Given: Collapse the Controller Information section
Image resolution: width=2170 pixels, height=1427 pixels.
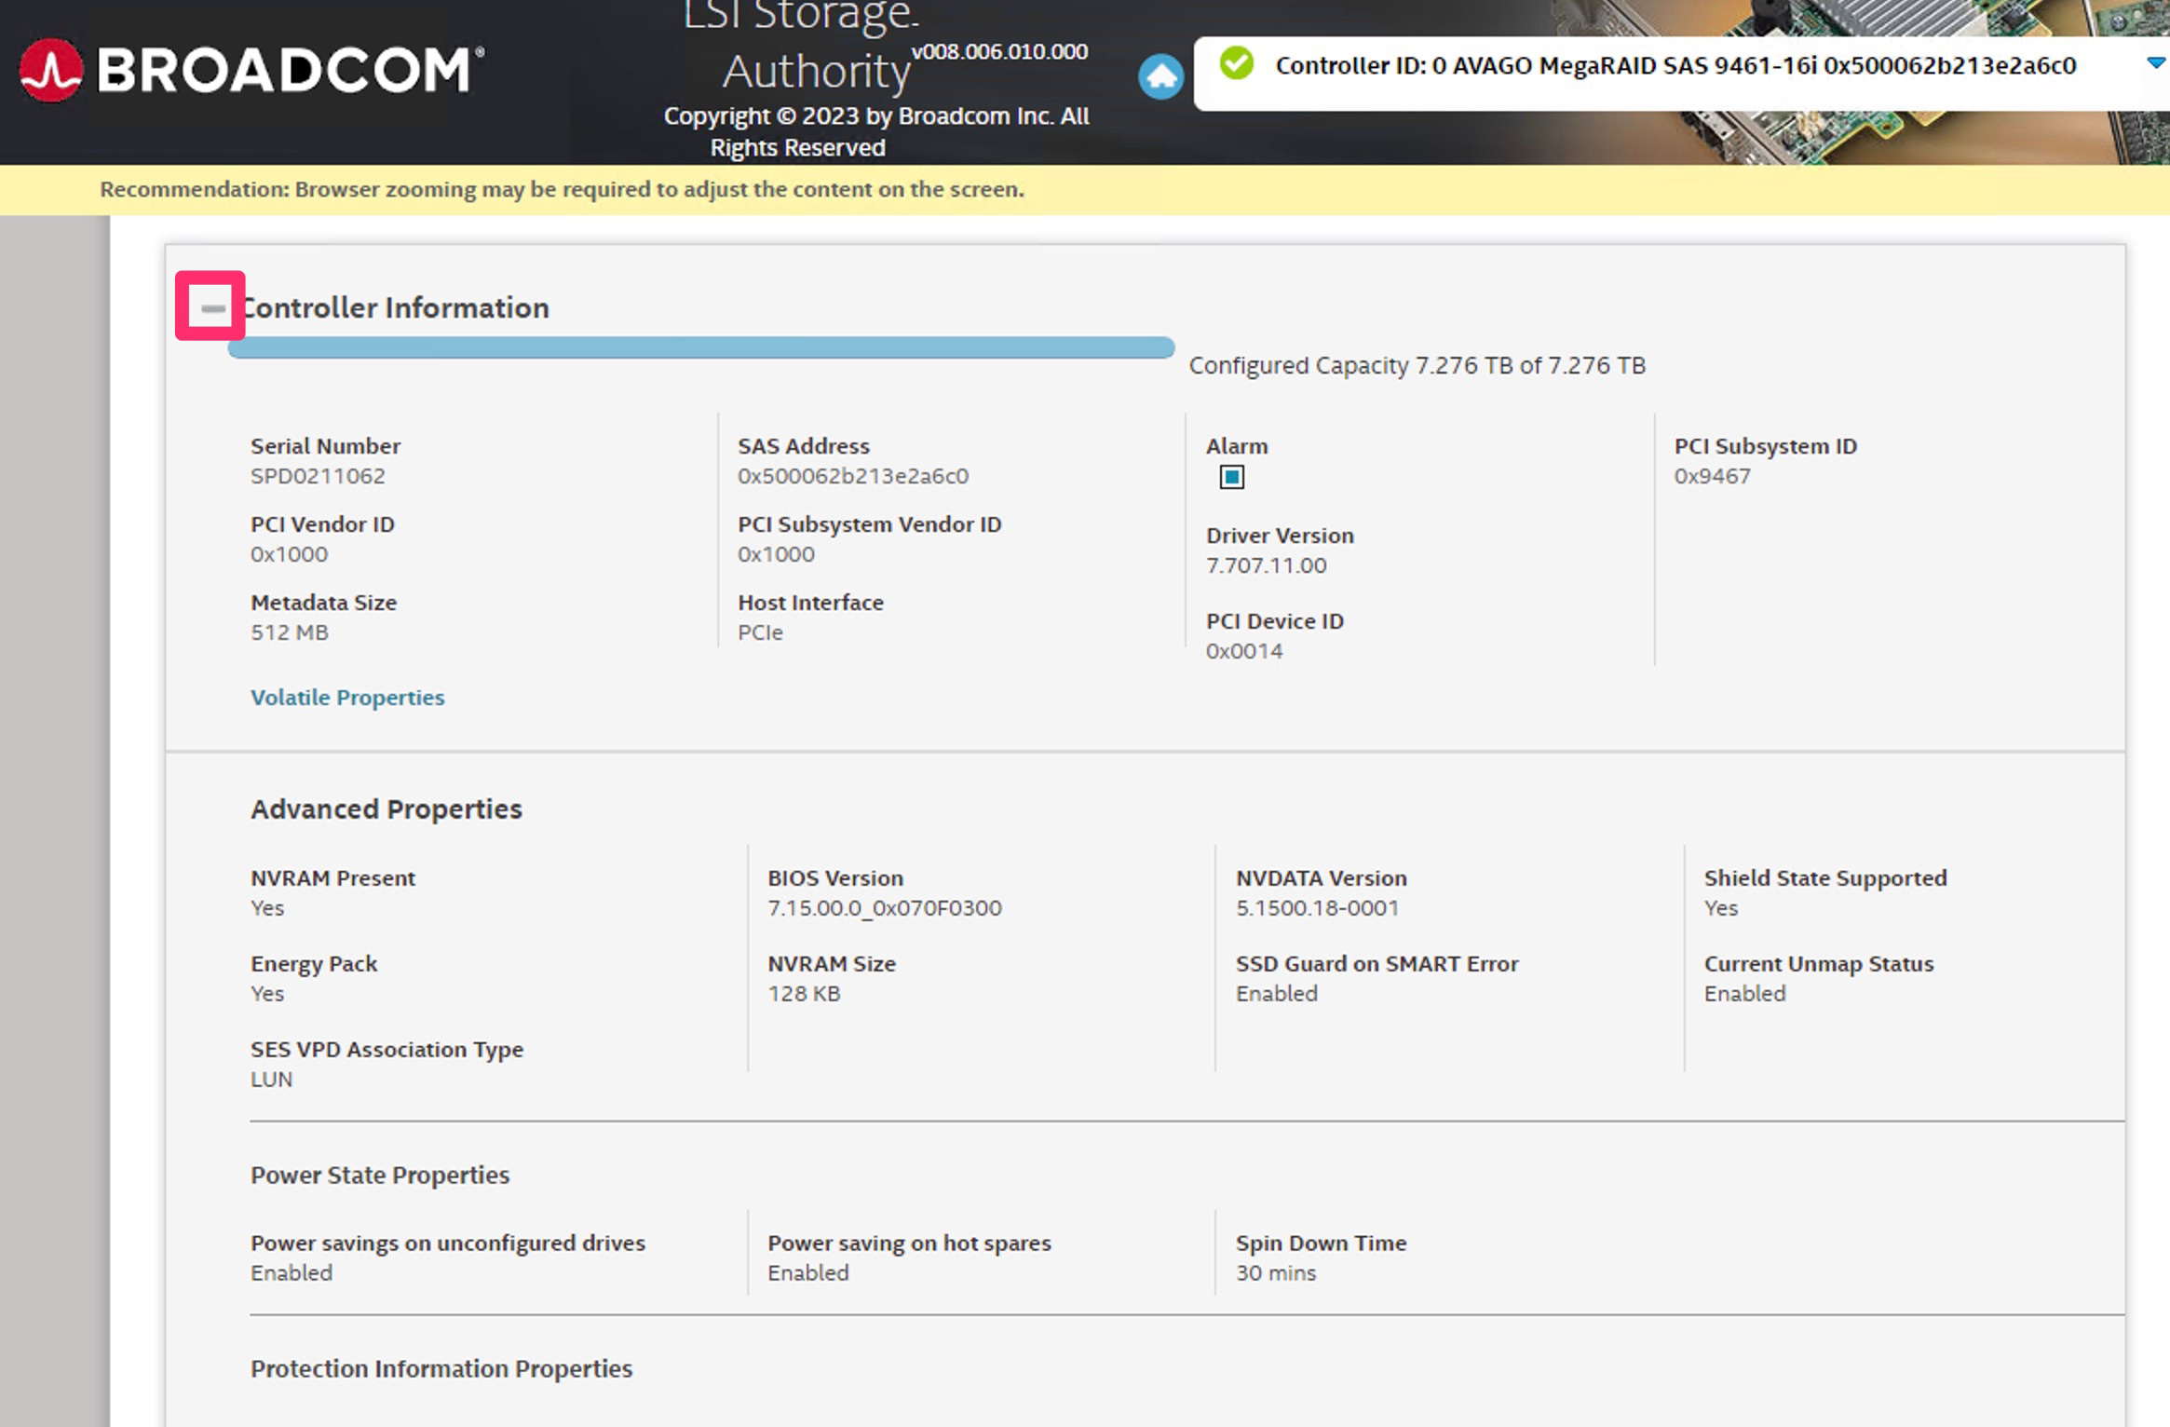Looking at the screenshot, I should coord(212,307).
